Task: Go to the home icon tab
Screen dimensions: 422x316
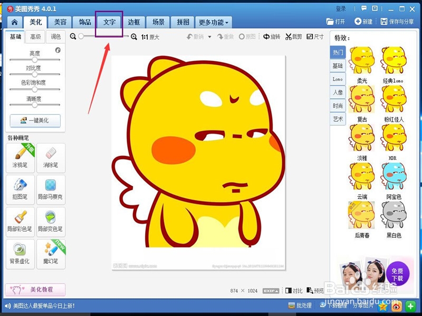Action: (x=15, y=22)
